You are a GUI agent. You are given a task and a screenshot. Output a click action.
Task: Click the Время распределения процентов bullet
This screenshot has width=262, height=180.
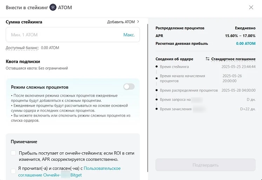[x=156, y=90]
